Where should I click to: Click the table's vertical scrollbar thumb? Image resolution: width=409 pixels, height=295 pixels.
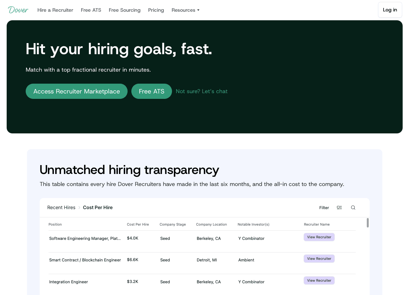(368, 223)
